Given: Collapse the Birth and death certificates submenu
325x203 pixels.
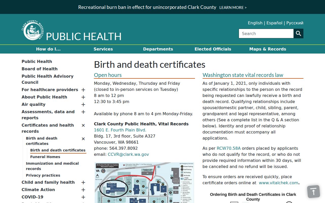Looking at the screenshot, I should [x=83, y=139].
